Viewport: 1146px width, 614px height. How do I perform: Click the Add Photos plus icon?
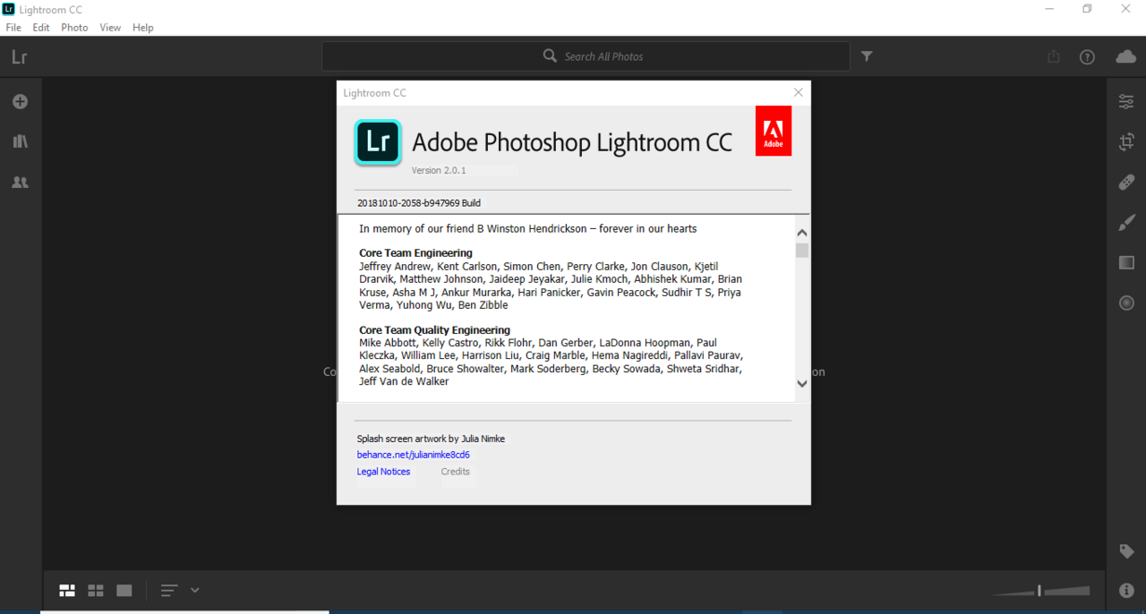[20, 102]
